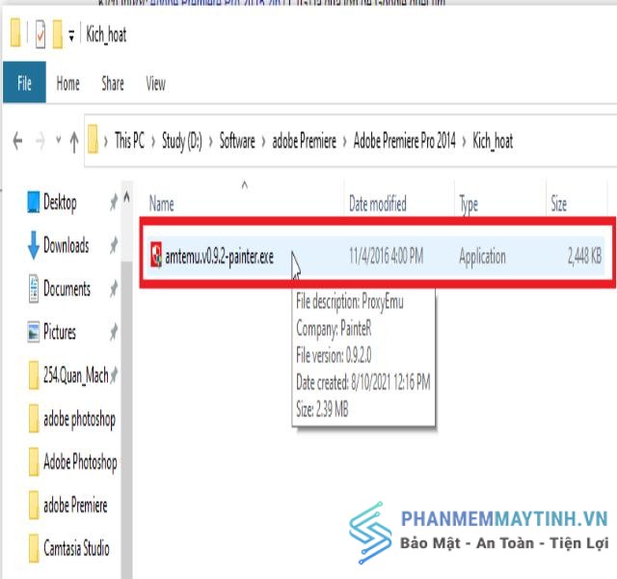This screenshot has height=579, width=617.
Task: Open Camtasia Studio folder in sidebar
Action: click(76, 548)
